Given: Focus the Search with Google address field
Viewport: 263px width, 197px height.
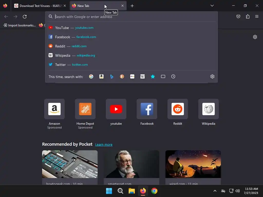Looking at the screenshot, I should [x=131, y=17].
